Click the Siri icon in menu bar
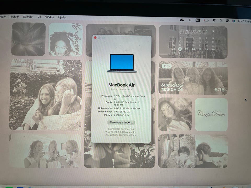 (233, 21)
